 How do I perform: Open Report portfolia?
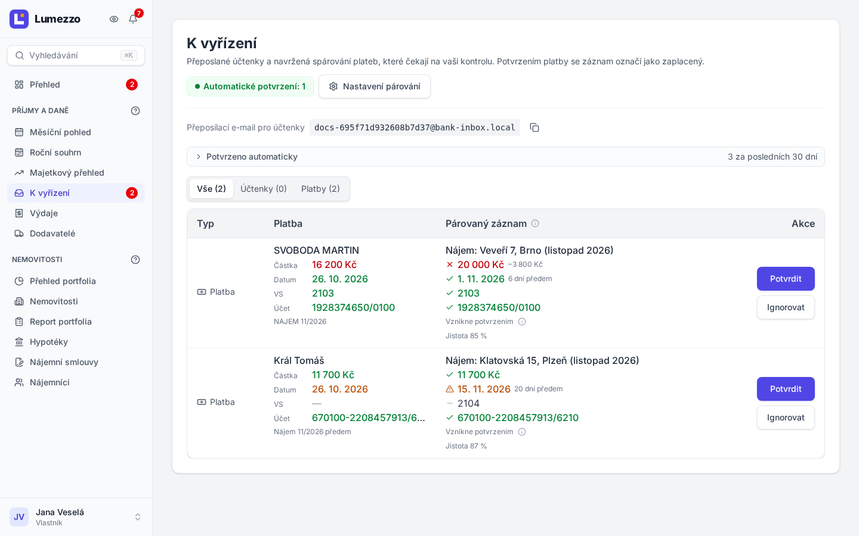pyautogui.click(x=76, y=322)
